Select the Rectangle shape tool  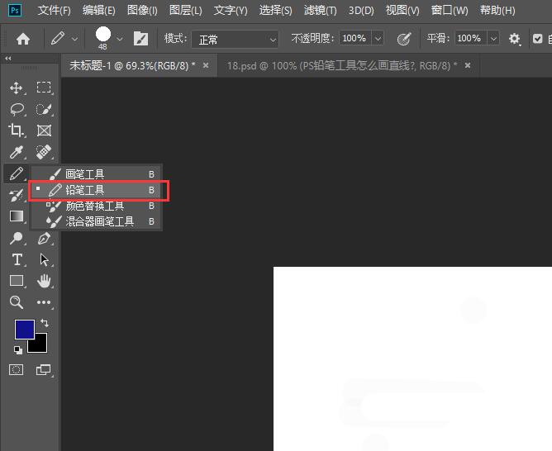point(17,281)
